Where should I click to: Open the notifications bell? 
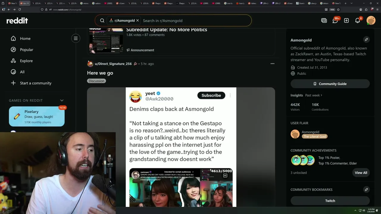(358, 21)
